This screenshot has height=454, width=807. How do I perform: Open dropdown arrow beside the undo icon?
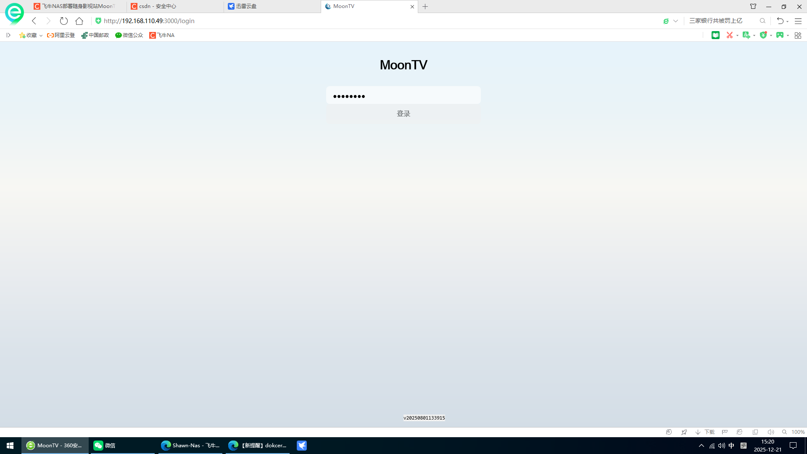787,21
